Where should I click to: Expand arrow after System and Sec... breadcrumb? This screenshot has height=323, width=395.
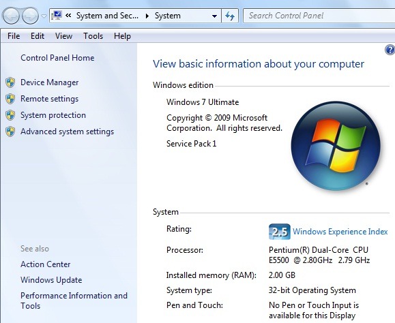click(x=147, y=16)
